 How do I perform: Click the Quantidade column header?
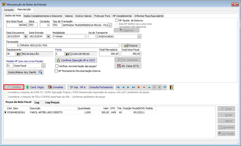(x=84, y=108)
